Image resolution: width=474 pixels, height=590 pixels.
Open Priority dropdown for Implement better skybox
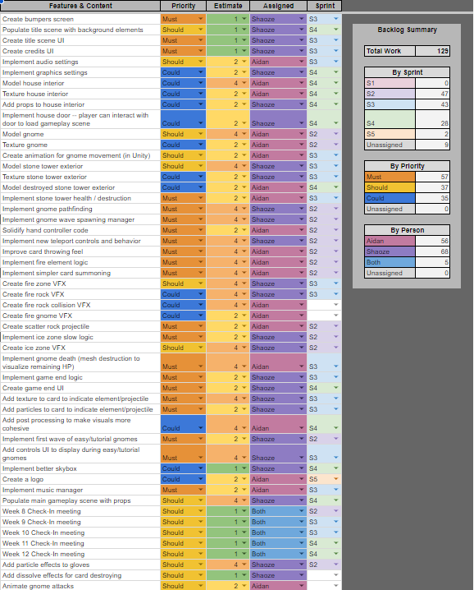[x=201, y=468]
